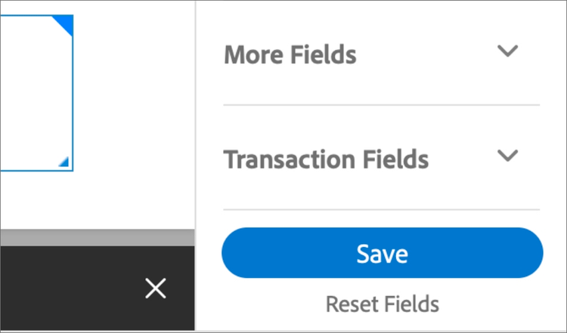Screen dimensions: 567x333
Task: Open the Transaction Fields section heading
Action: (326, 159)
